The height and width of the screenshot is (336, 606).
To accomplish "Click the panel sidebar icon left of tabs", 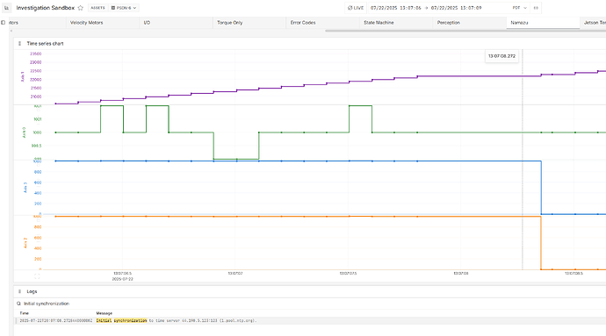I will (4, 23).
